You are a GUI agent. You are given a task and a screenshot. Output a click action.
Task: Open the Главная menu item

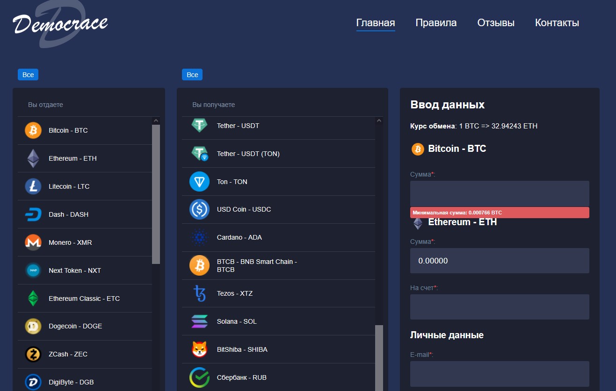[376, 23]
